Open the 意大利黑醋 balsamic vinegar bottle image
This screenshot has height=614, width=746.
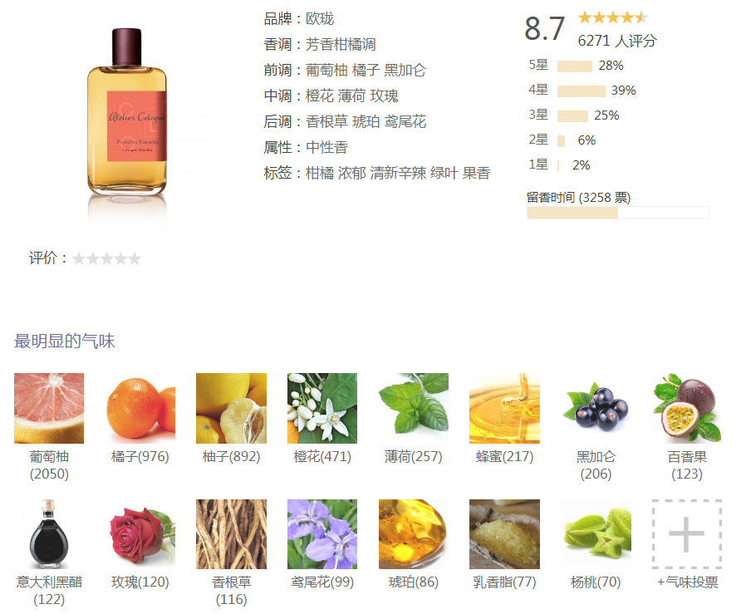coord(49,534)
